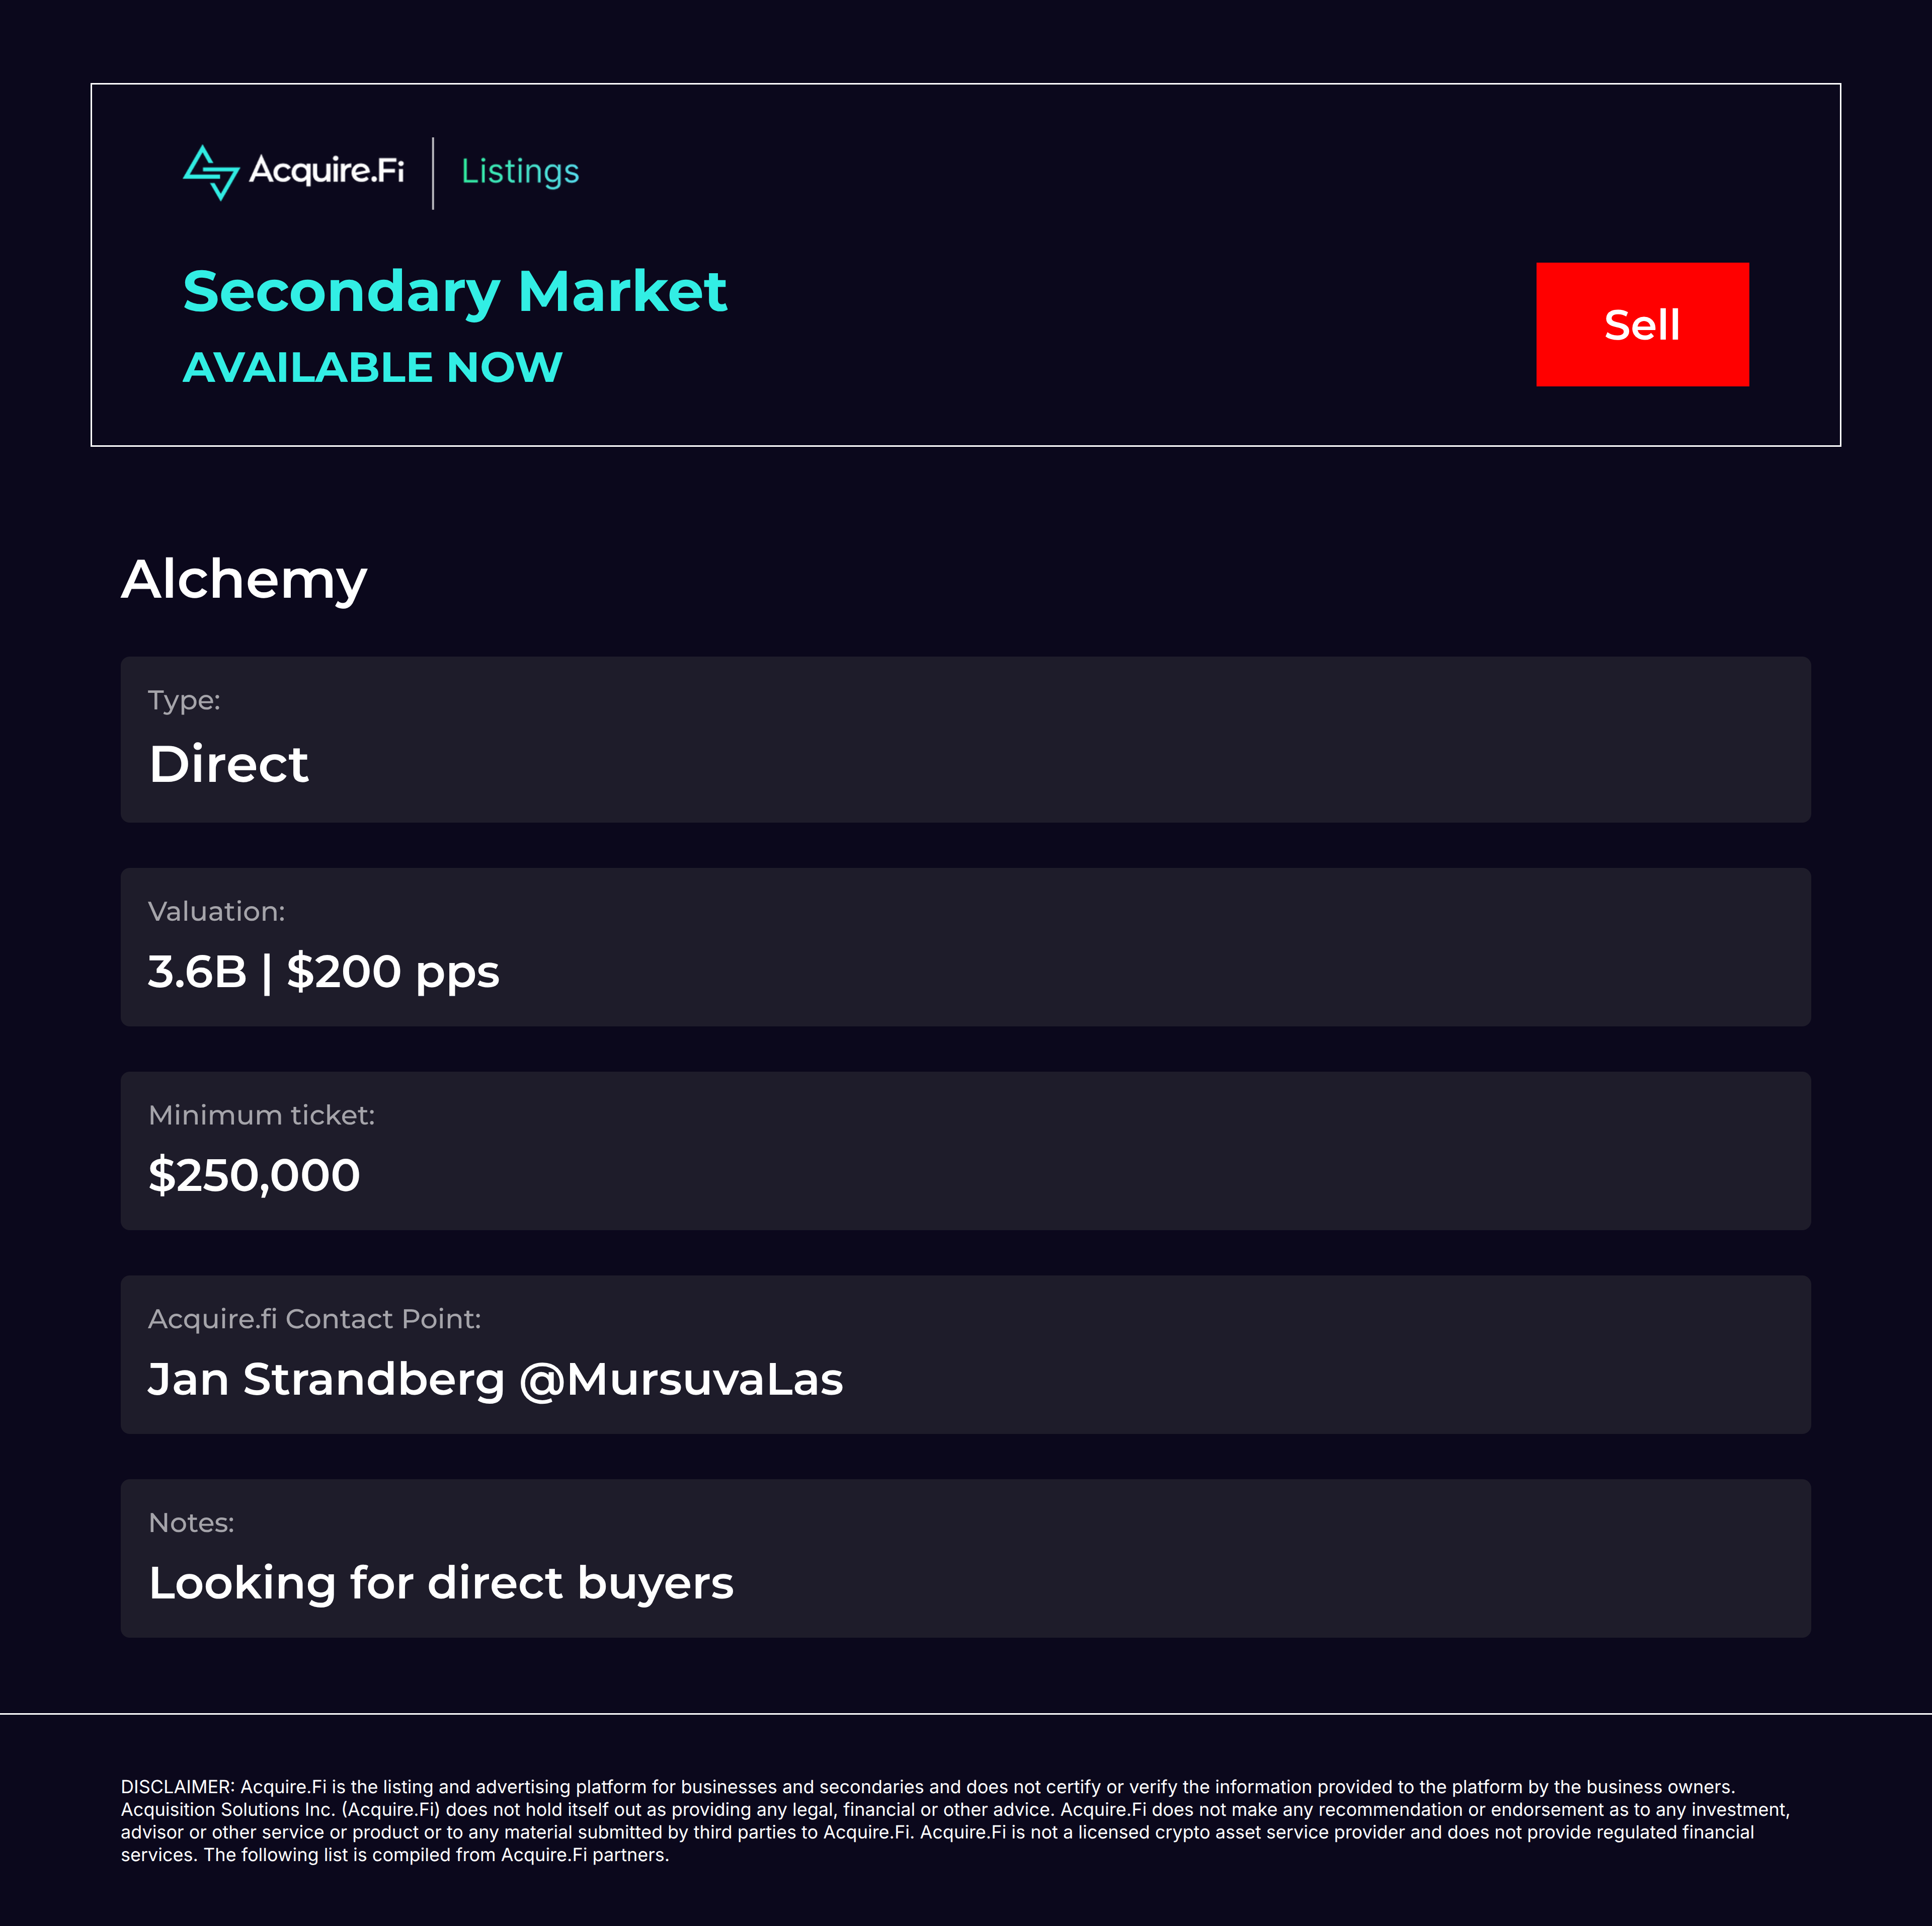Screen dimensions: 1932x1926
Task: Click the 3.6B | $200 pps value
Action: click(324, 972)
